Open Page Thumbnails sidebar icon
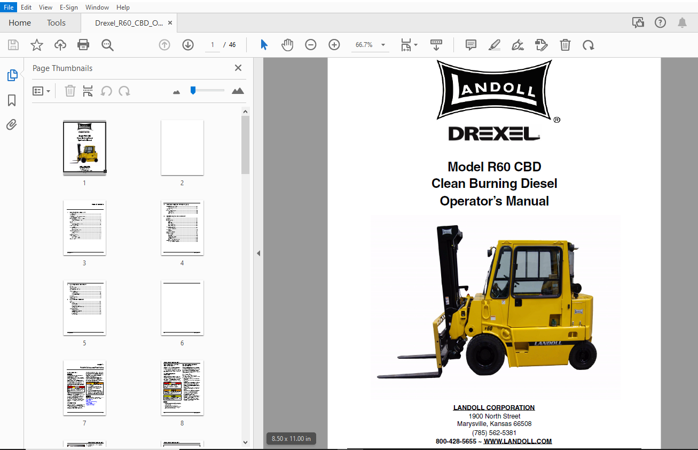This screenshot has width=698, height=450. 12,75
